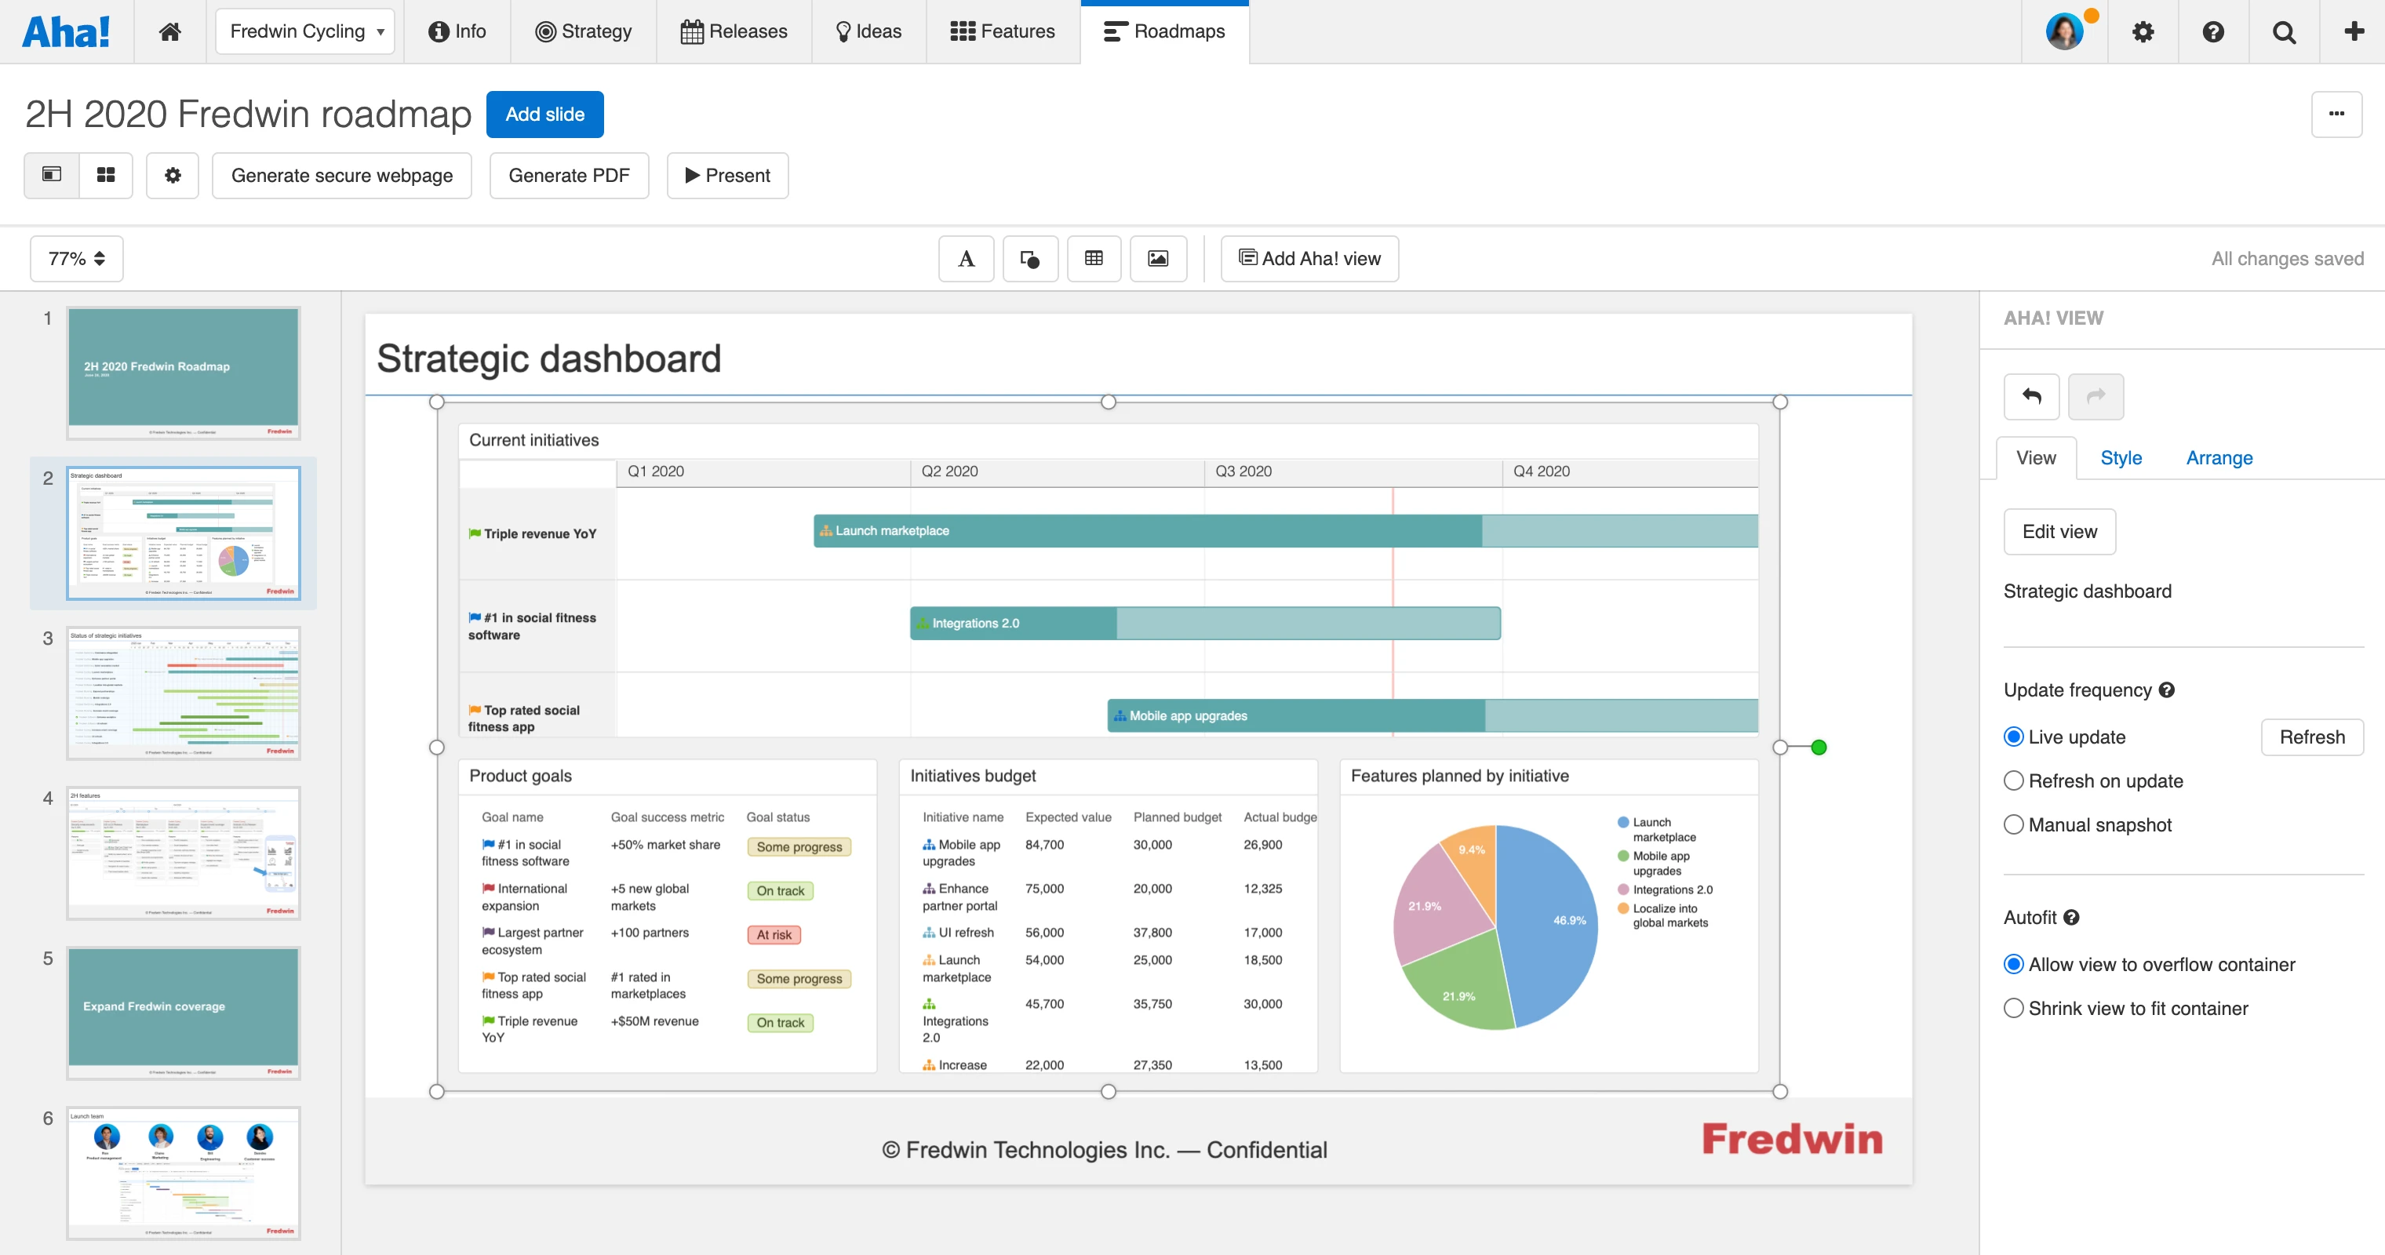Click the Edit view button

point(2059,531)
